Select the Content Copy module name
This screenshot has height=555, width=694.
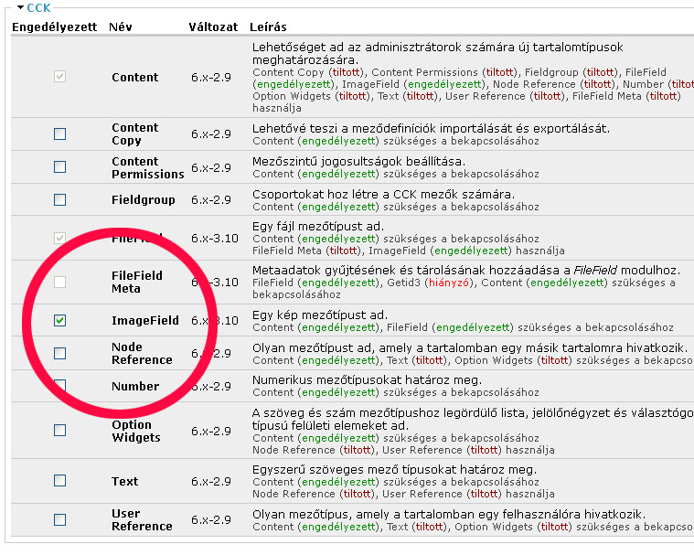(x=135, y=134)
